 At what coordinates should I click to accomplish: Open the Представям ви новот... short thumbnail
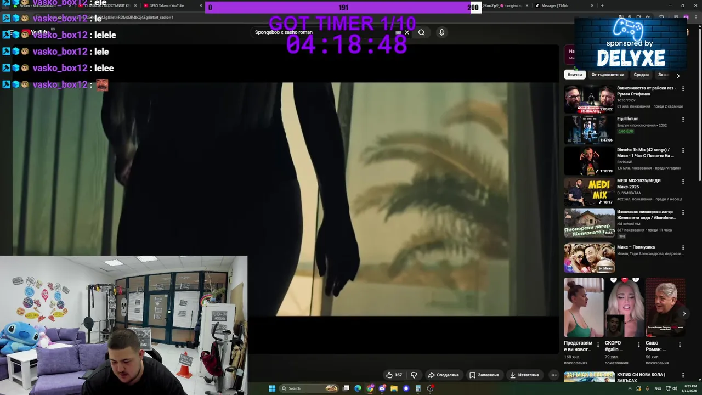click(584, 307)
